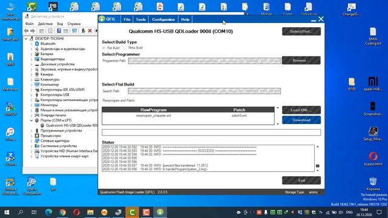Image resolution: width=388 pixels, height=218 pixels.
Task: Open Setup_Mira desktop icon
Action: click(373, 133)
